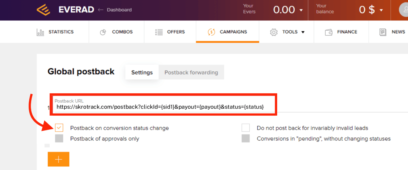Go to the Offers menu item
Screen dimensions: 408x170
pyautogui.click(x=176, y=32)
